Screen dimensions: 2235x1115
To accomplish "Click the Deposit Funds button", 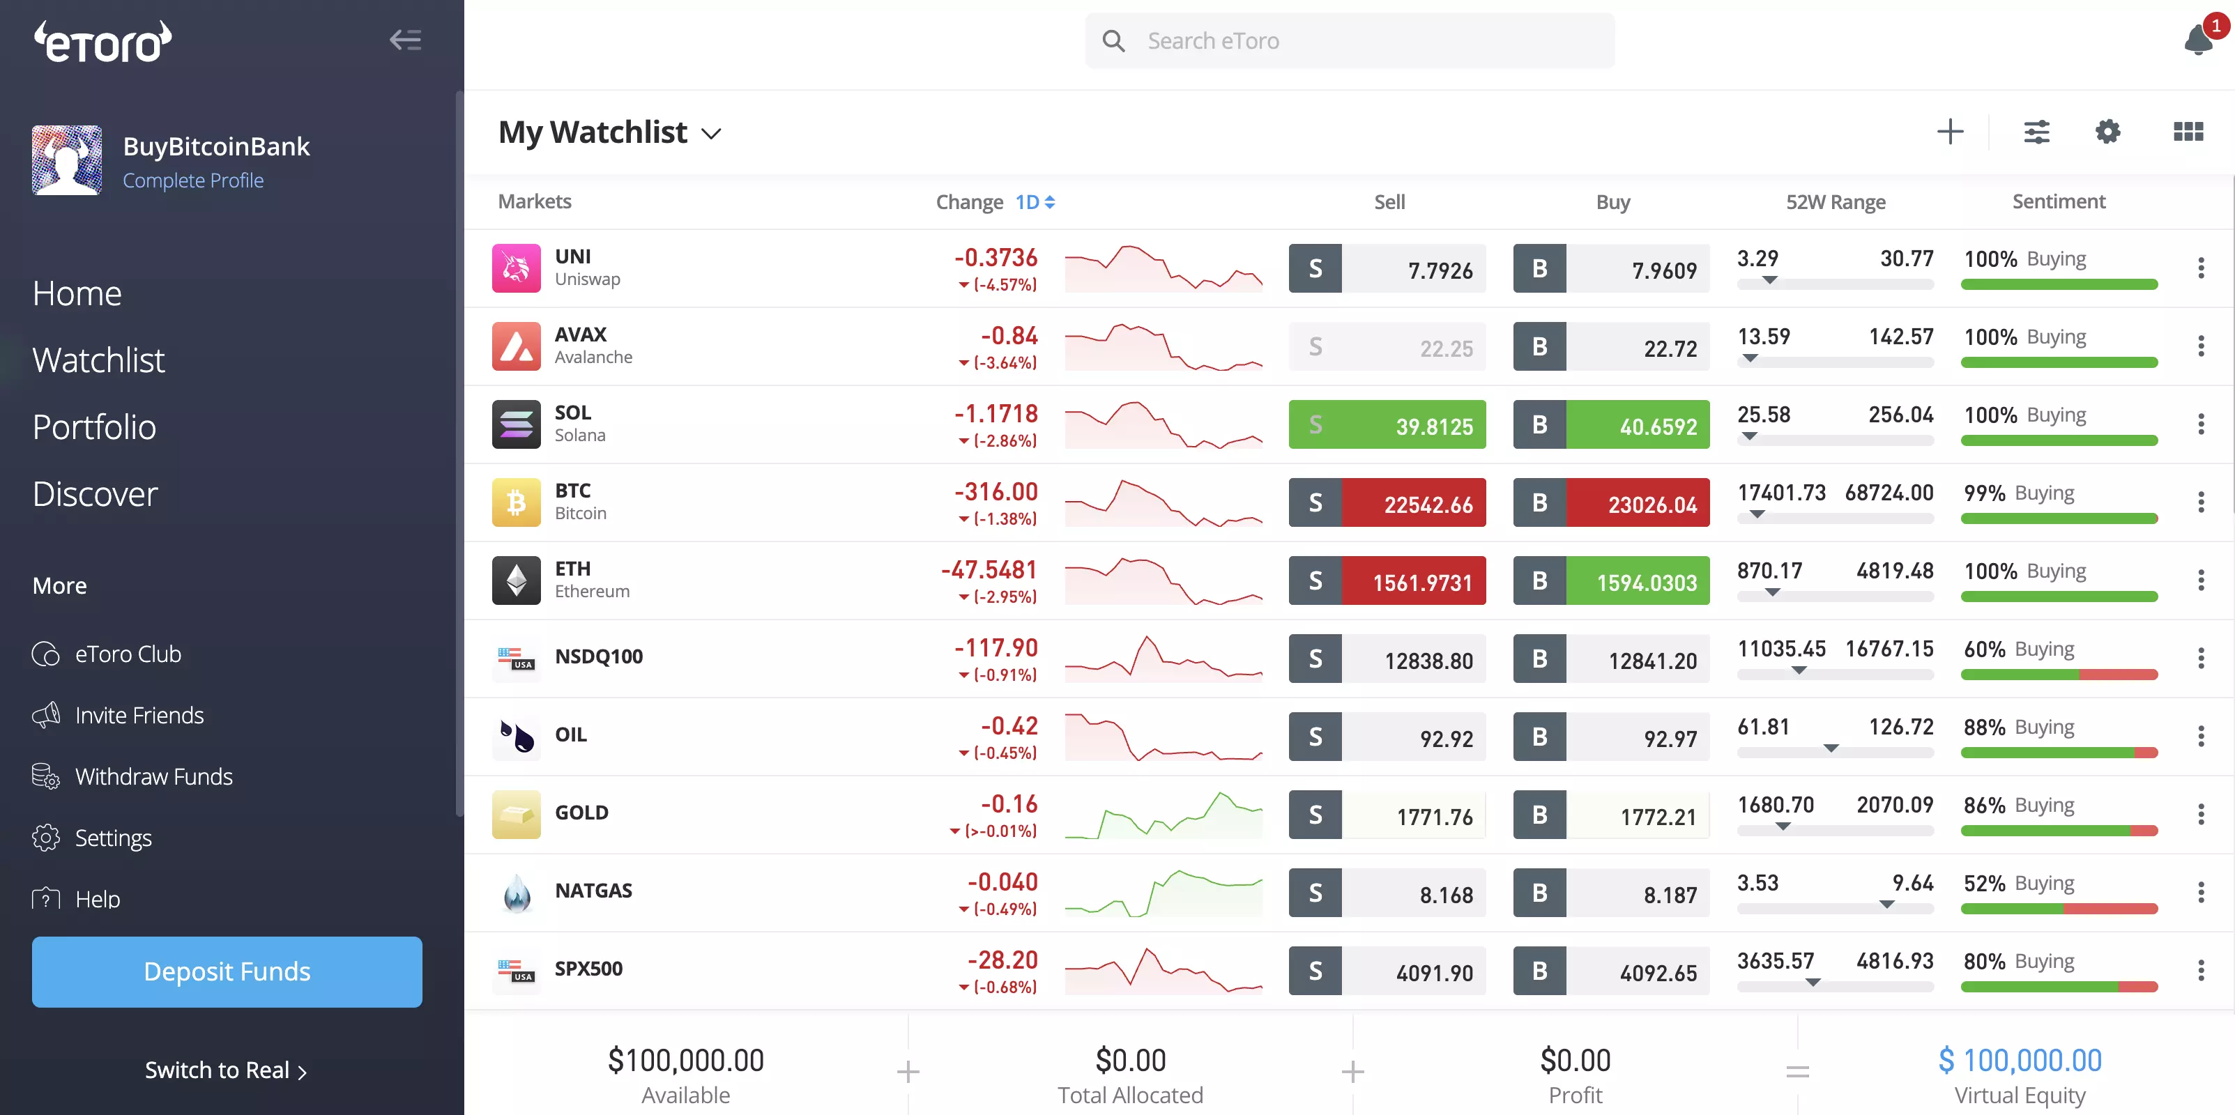I will (x=227, y=971).
